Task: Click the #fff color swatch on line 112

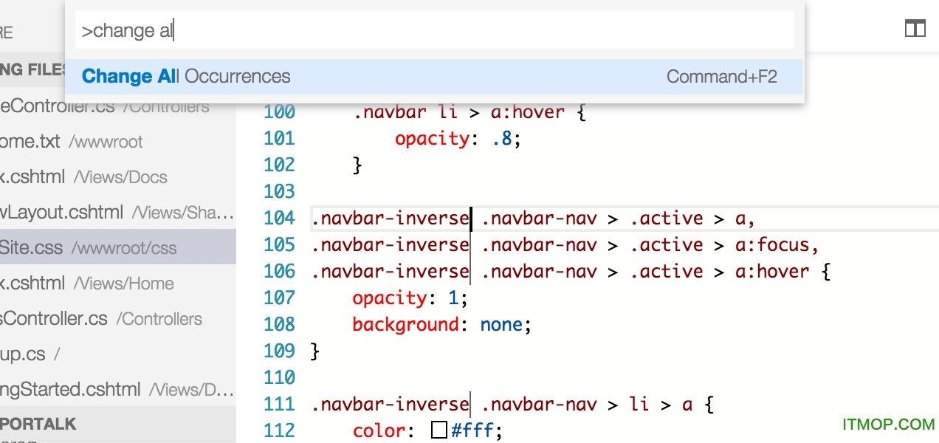Action: click(x=439, y=430)
